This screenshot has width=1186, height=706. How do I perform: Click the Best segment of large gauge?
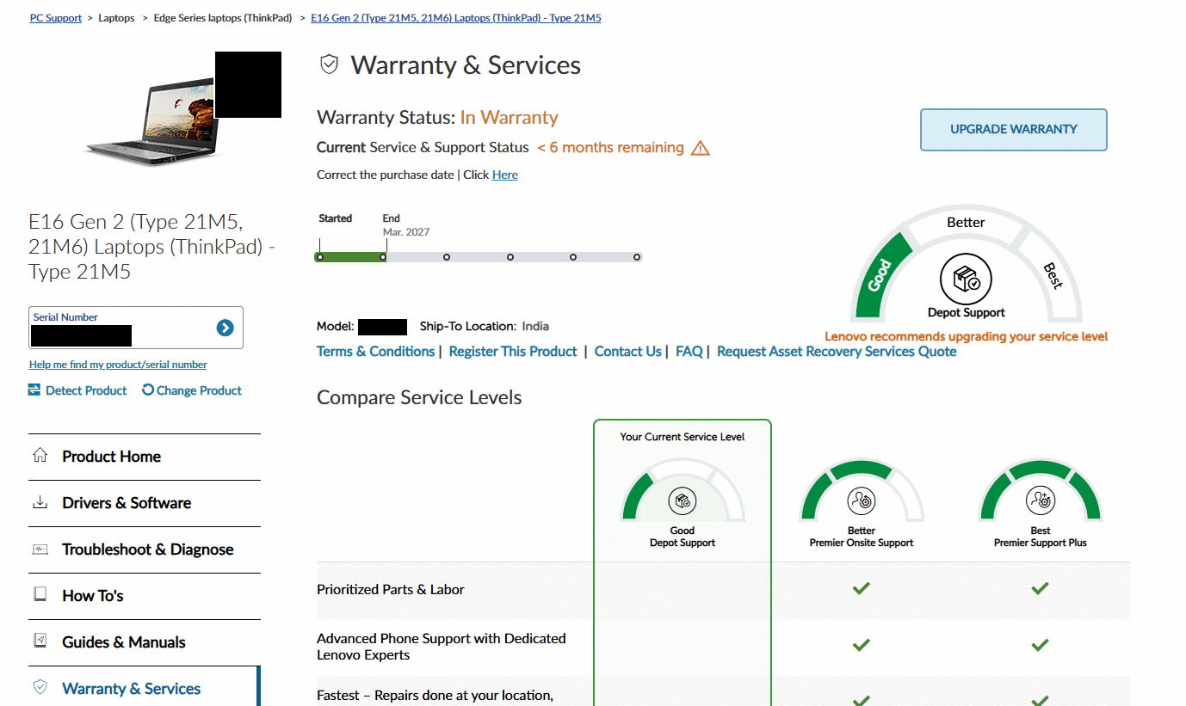[1053, 275]
